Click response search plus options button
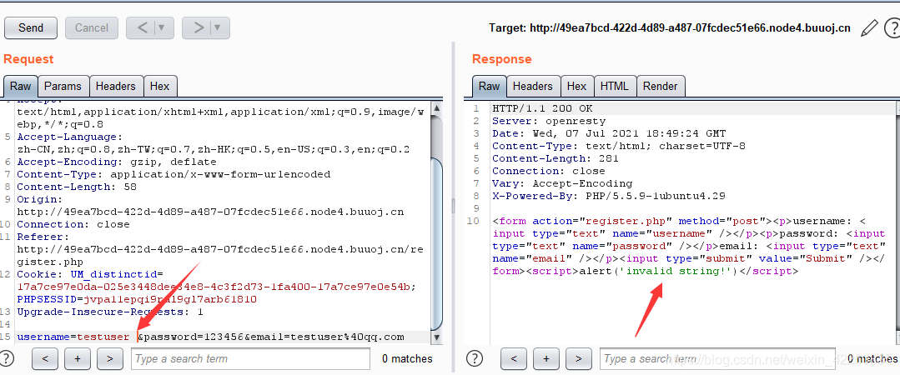The height and width of the screenshot is (375, 900). pos(546,359)
